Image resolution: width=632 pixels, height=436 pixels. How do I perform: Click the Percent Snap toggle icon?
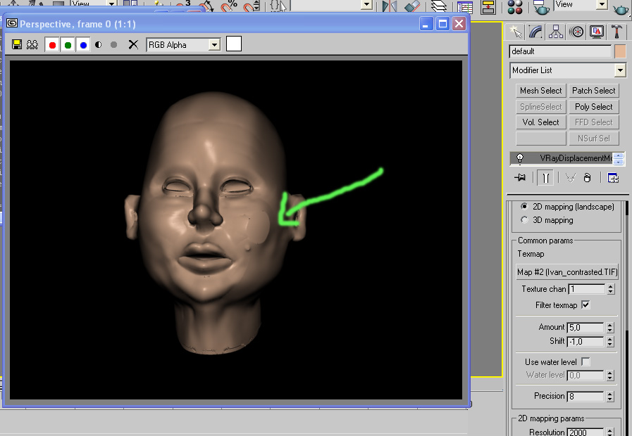(x=230, y=5)
